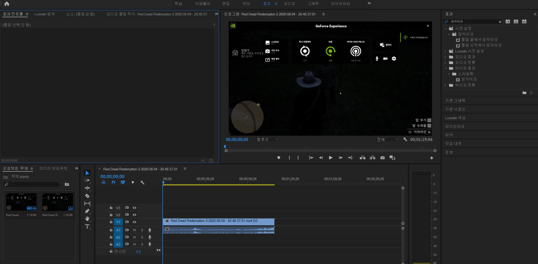Collapse the video effects folder
The width and height of the screenshot is (538, 264).
pos(446,68)
